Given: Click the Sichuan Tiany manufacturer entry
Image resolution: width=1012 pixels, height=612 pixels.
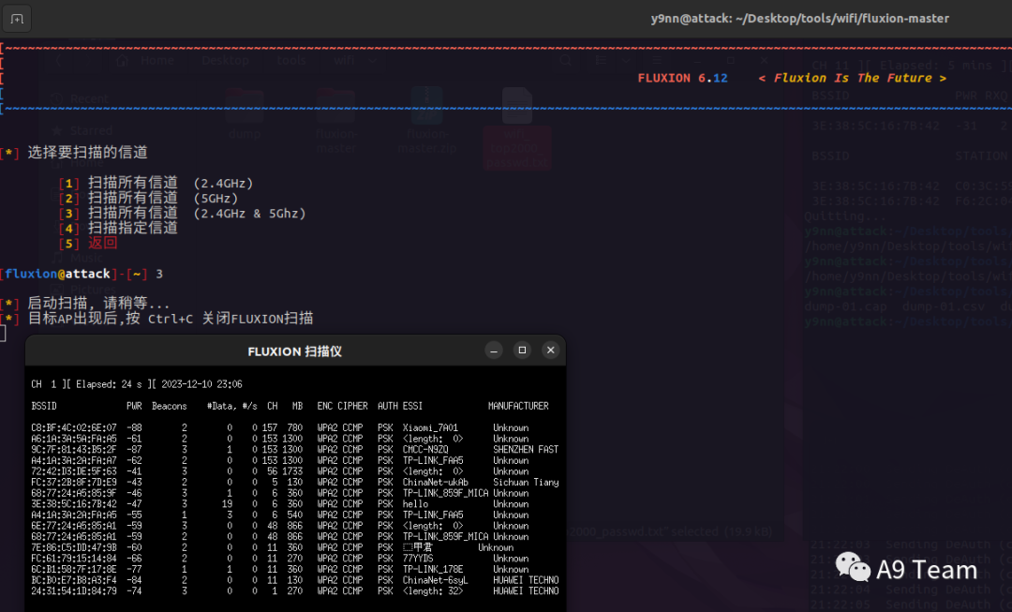Looking at the screenshot, I should [526, 483].
